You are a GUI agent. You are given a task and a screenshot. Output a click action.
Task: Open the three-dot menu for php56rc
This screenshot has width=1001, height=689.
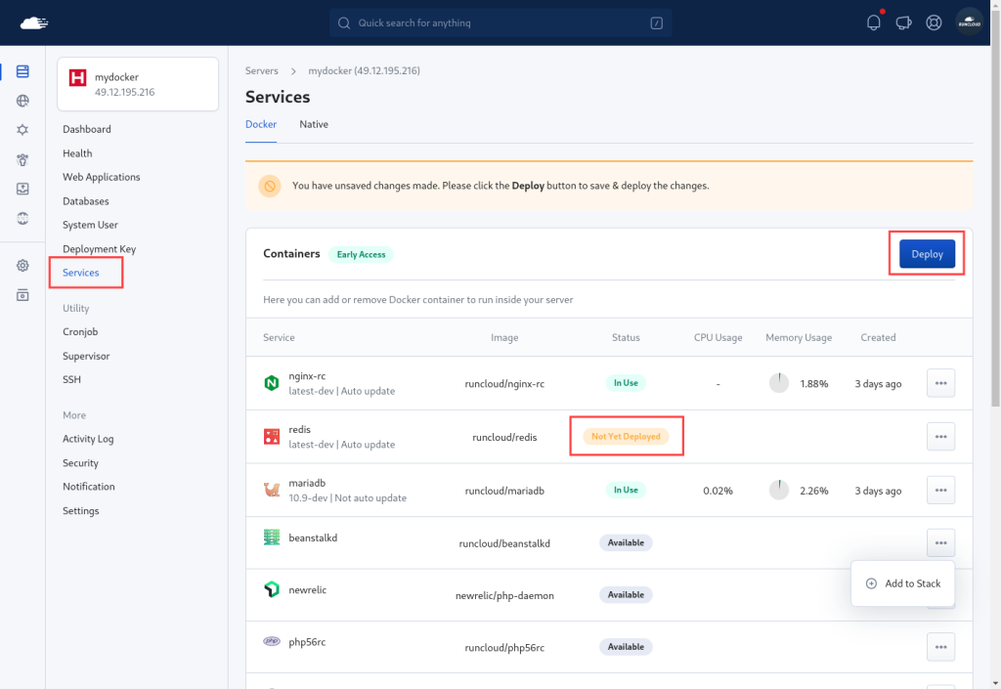coord(940,647)
